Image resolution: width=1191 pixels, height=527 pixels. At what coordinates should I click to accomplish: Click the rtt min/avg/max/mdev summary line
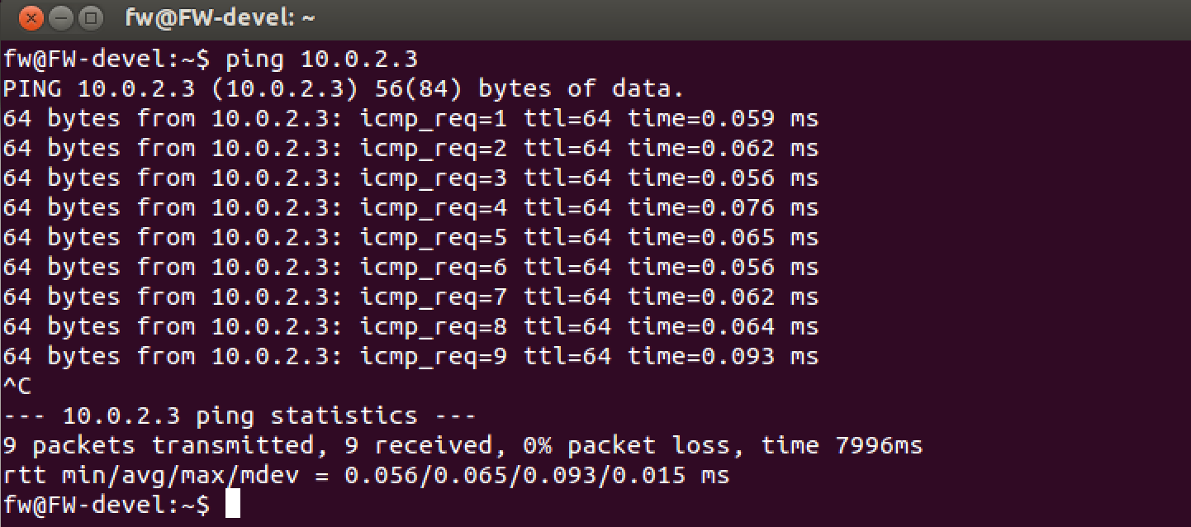pos(366,476)
